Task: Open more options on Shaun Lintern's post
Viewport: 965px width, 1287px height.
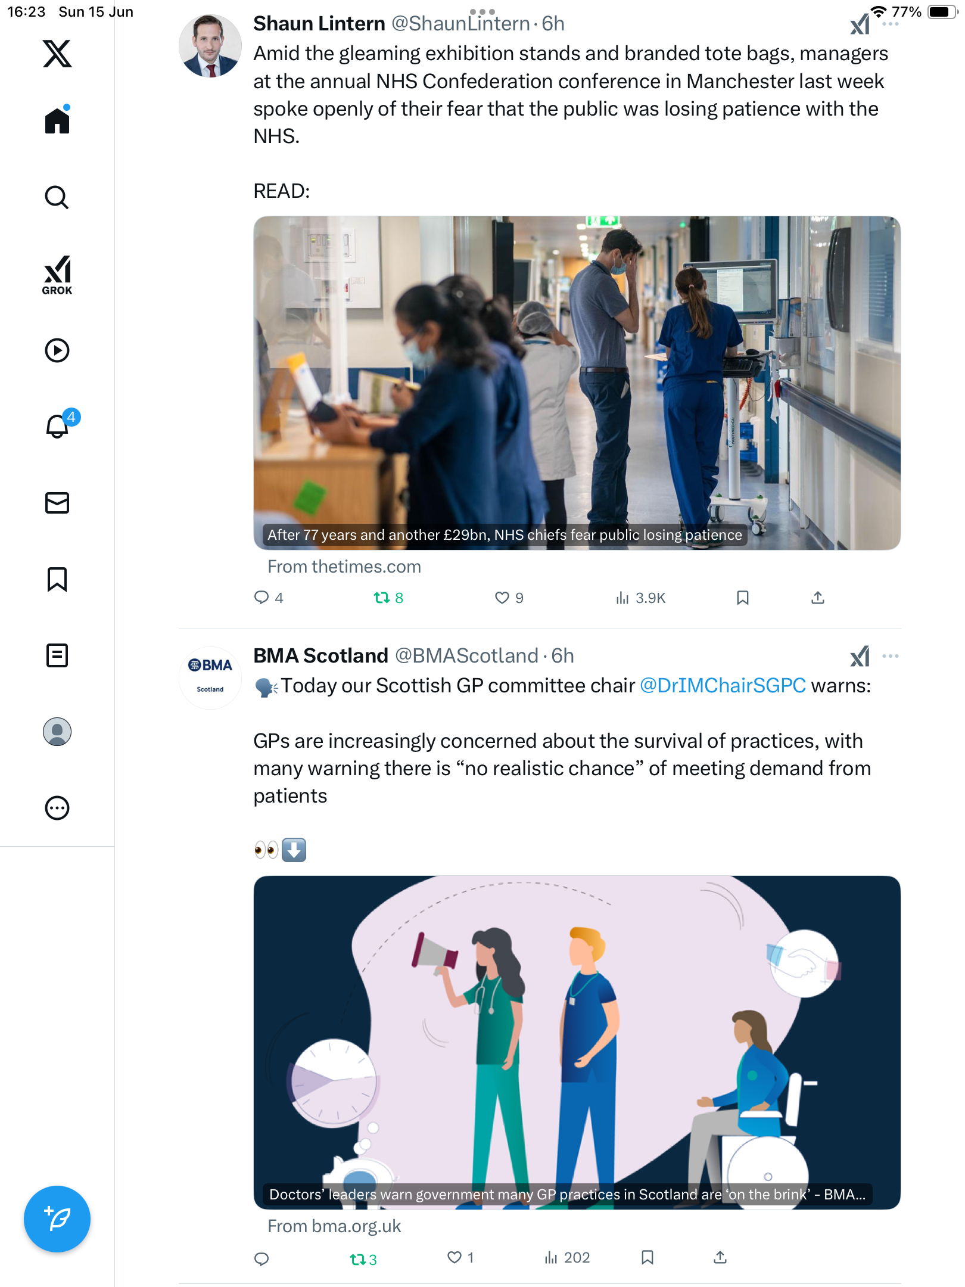Action: pyautogui.click(x=890, y=24)
